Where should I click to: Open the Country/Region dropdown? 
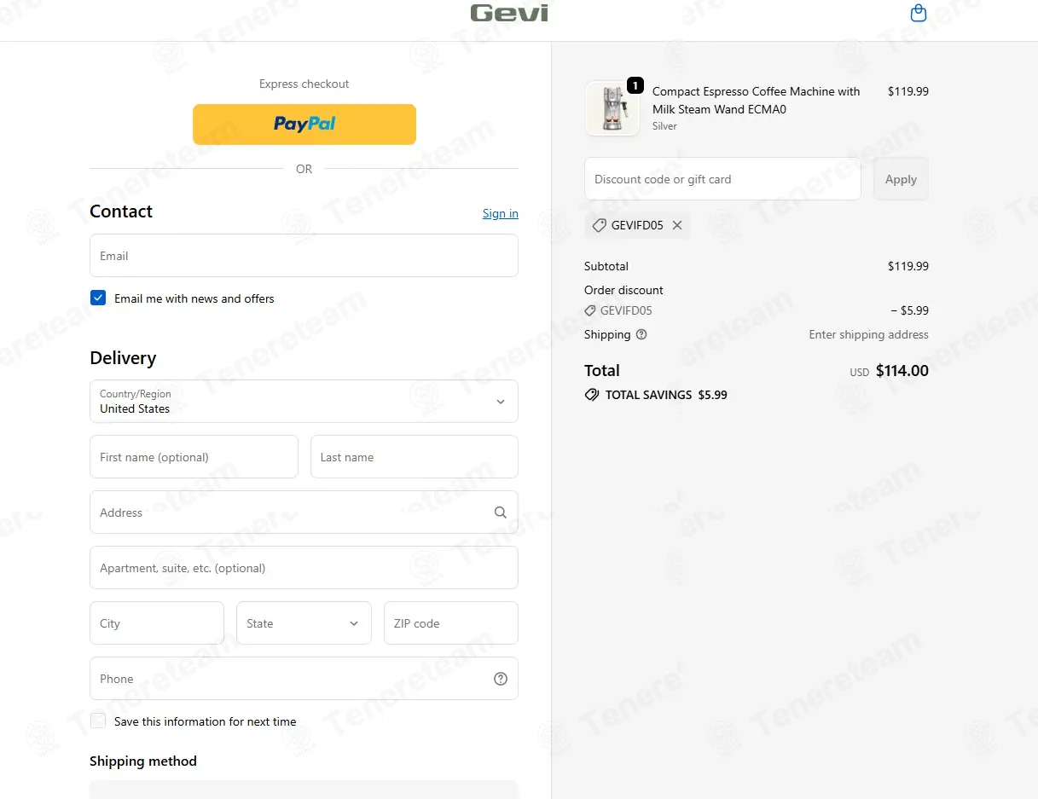click(x=304, y=401)
